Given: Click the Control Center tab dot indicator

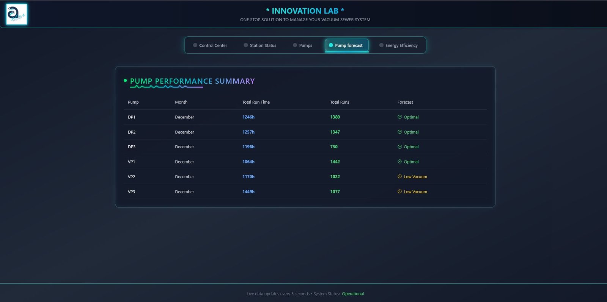Looking at the screenshot, I should click(x=195, y=45).
